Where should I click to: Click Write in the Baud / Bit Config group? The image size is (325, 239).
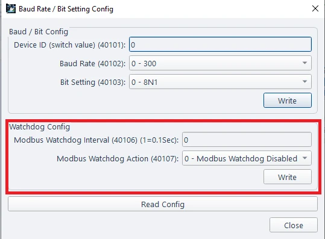(x=288, y=101)
